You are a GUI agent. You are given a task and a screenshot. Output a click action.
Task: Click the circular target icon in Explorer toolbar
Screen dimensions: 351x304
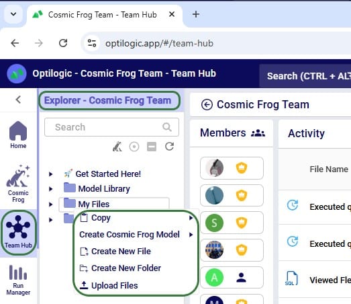pos(134,147)
